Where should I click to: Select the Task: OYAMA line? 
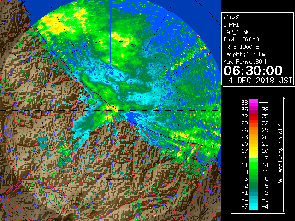tap(241, 40)
